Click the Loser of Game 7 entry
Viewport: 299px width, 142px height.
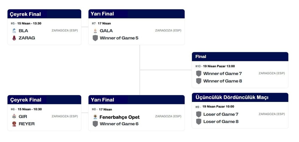pos(221,114)
